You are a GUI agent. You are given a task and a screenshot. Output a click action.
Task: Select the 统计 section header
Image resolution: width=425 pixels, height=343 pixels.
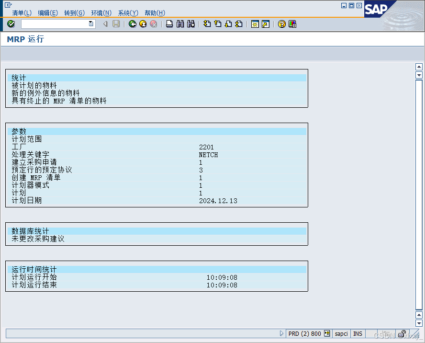tap(157, 78)
